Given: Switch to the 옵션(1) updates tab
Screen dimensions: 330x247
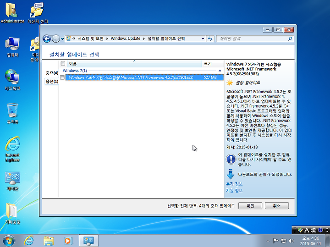Looking at the screenshot, I should (x=52, y=82).
